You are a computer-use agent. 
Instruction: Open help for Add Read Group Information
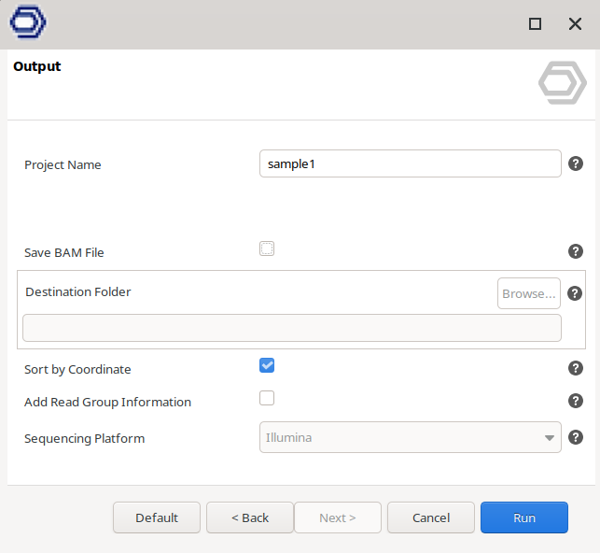click(576, 401)
